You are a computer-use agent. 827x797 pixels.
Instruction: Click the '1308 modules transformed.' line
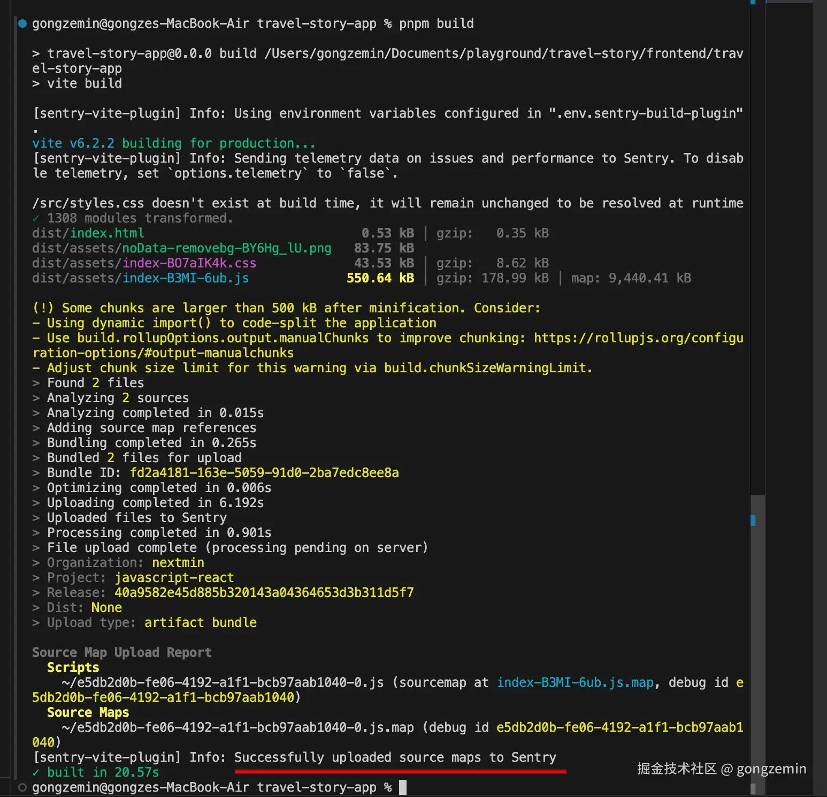tap(133, 218)
